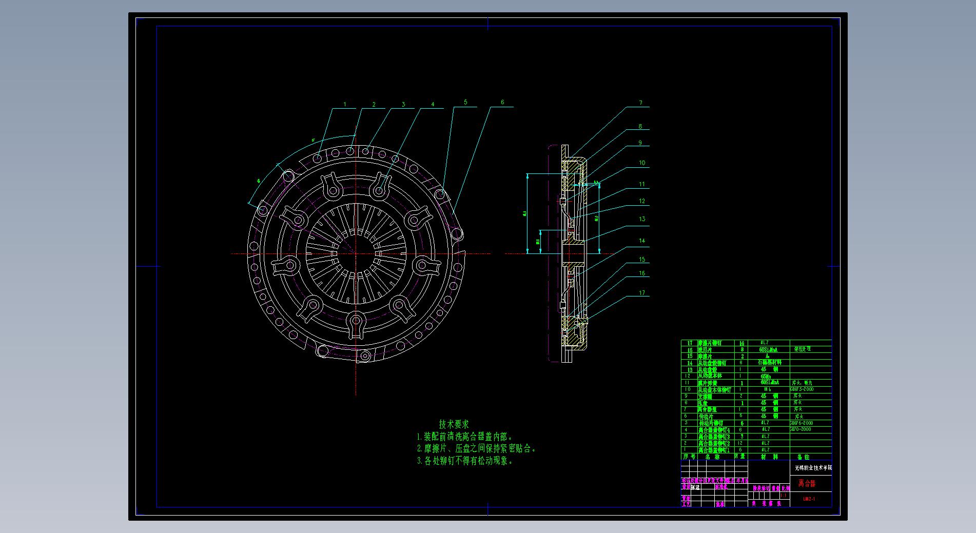Click callout number 11 beside section view

pos(642,184)
